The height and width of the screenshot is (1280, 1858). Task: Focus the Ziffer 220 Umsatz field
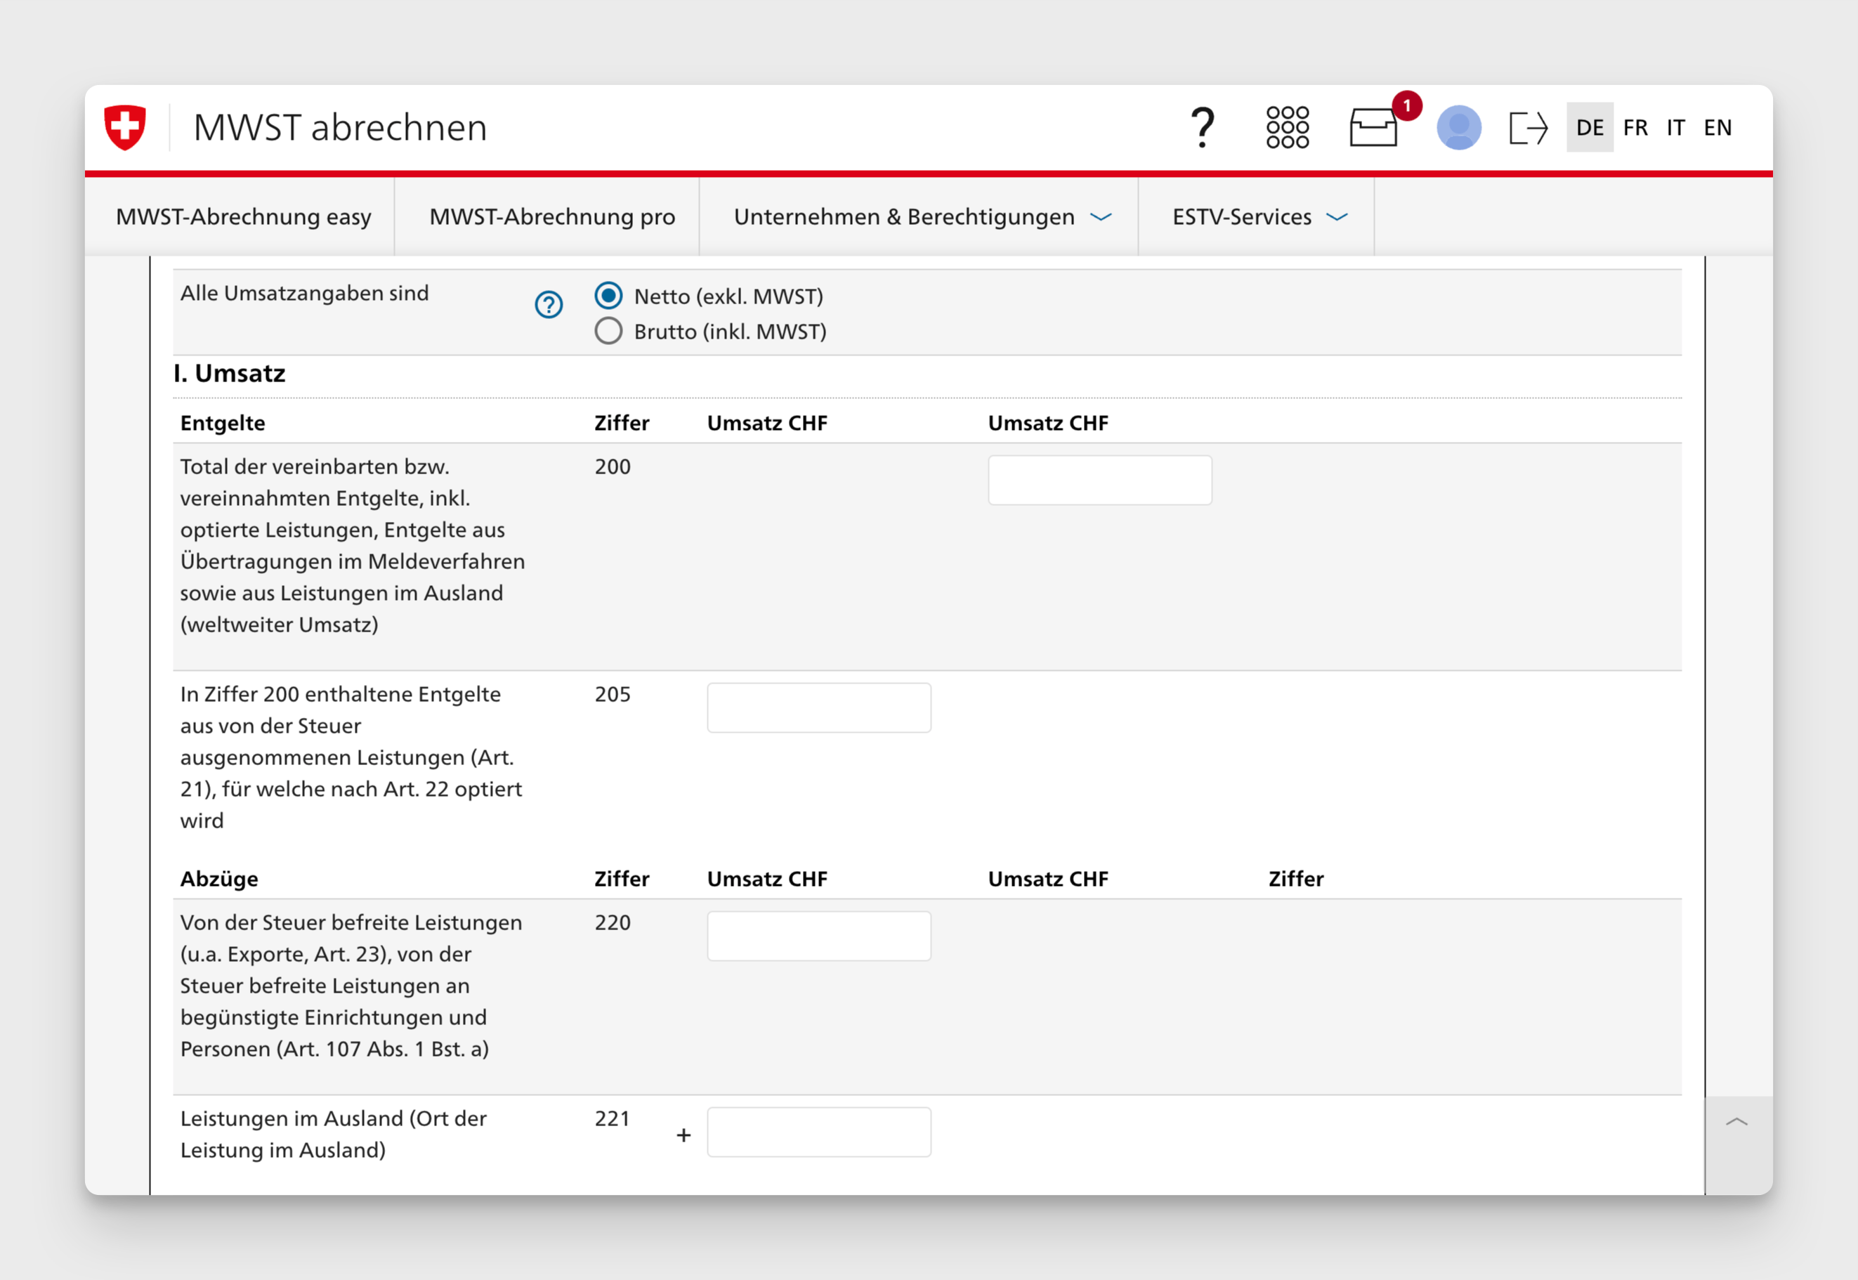pos(819,936)
